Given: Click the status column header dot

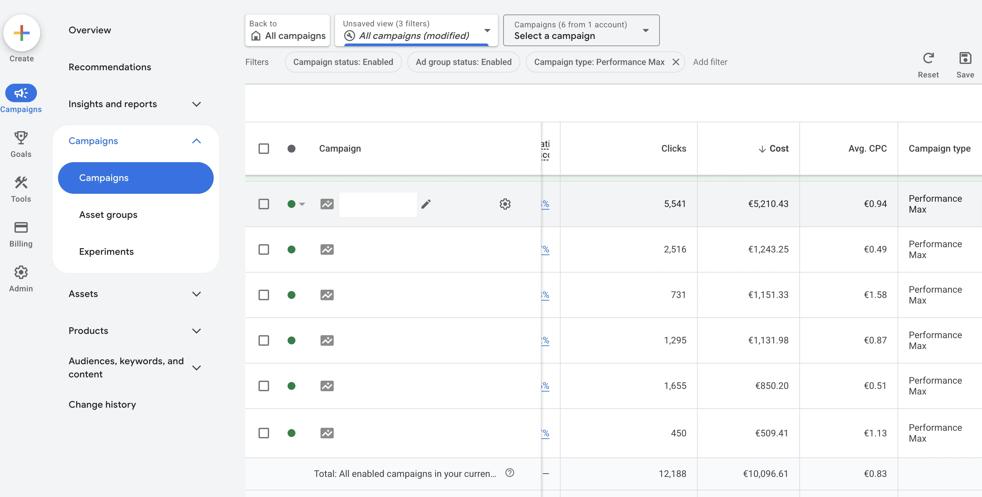Looking at the screenshot, I should click(x=291, y=148).
